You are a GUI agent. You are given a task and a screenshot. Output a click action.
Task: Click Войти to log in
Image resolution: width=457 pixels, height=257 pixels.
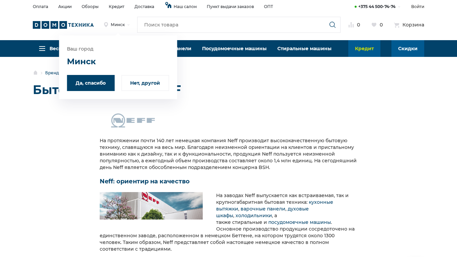[418, 7]
